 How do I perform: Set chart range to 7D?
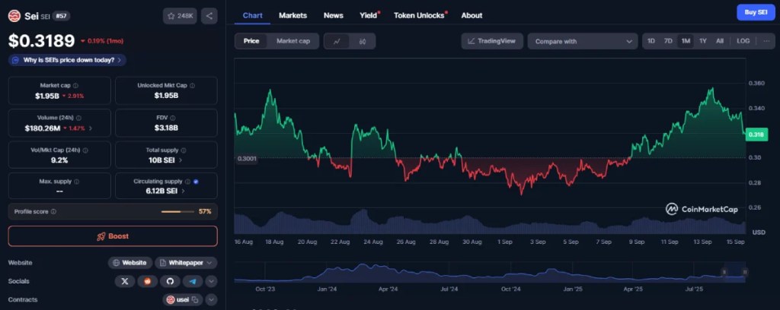668,41
